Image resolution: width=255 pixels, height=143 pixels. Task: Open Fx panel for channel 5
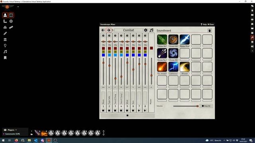(x=127, y=45)
